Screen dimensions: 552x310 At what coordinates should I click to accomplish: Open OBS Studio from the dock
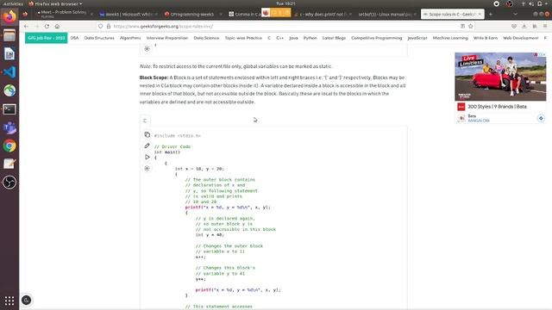(x=9, y=183)
